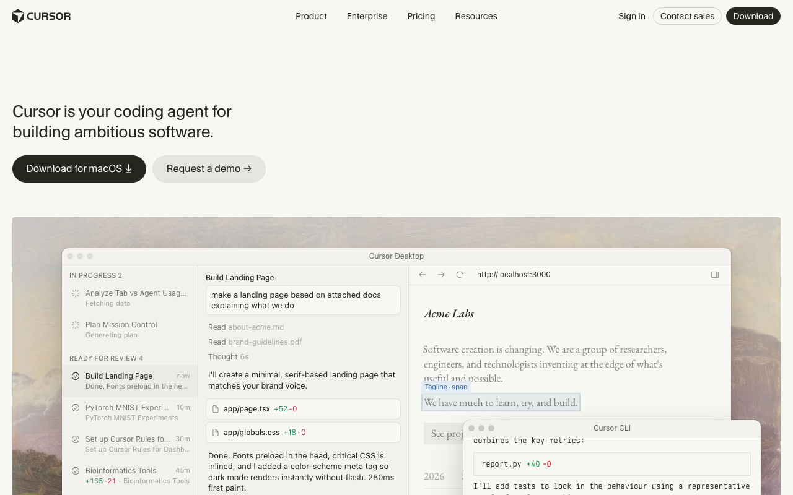The width and height of the screenshot is (793, 495).
Task: Click the Download button in the header
Action: click(753, 16)
